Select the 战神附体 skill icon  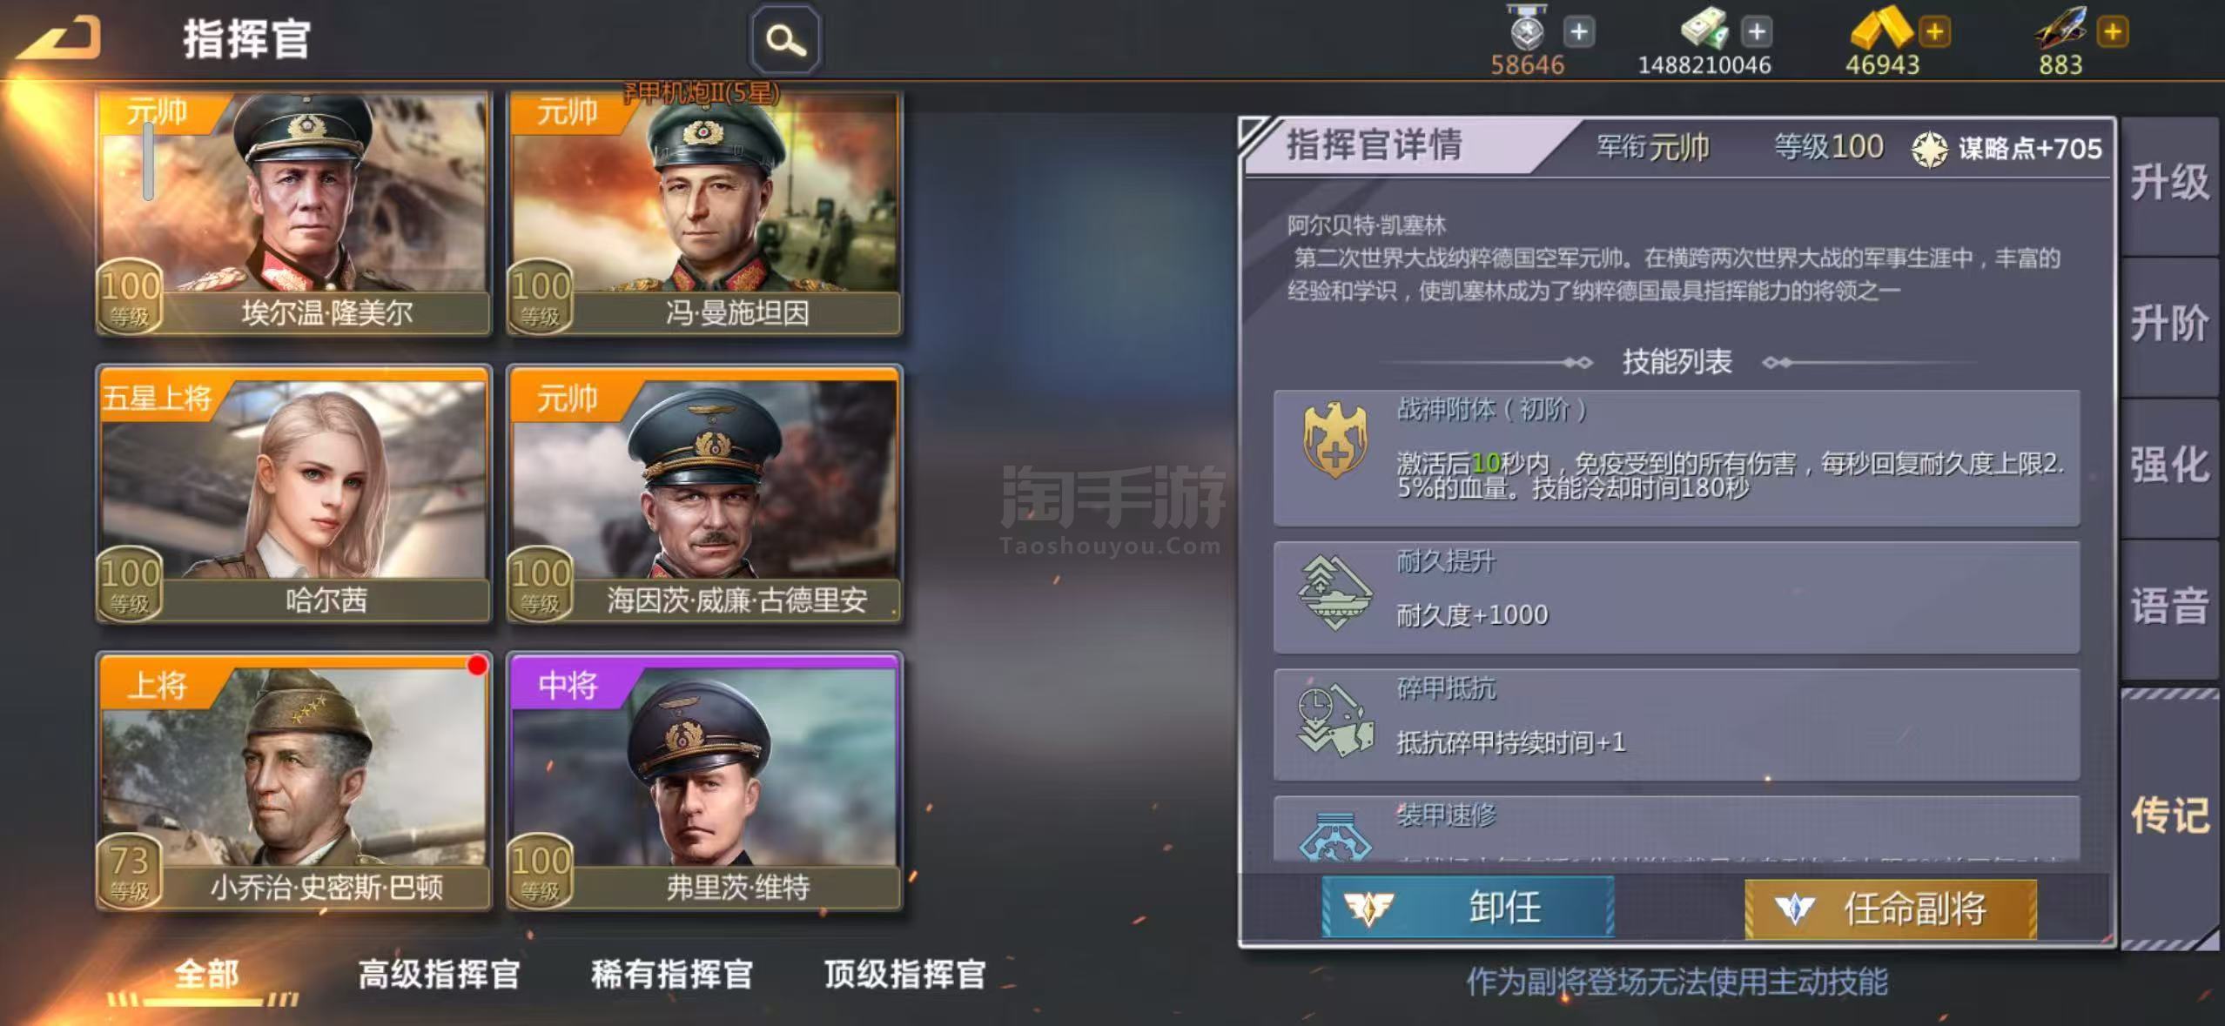point(1334,439)
